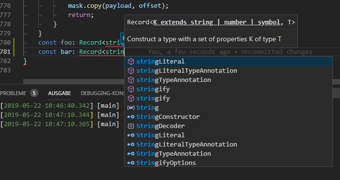The image size is (340, 180).
Task: Click log entry at 10:46:40.342
Action: pos(60,106)
